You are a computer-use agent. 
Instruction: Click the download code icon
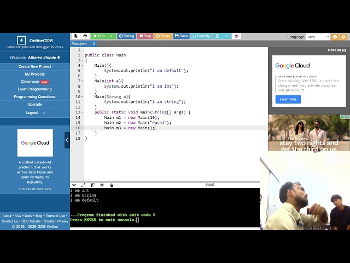click(217, 36)
